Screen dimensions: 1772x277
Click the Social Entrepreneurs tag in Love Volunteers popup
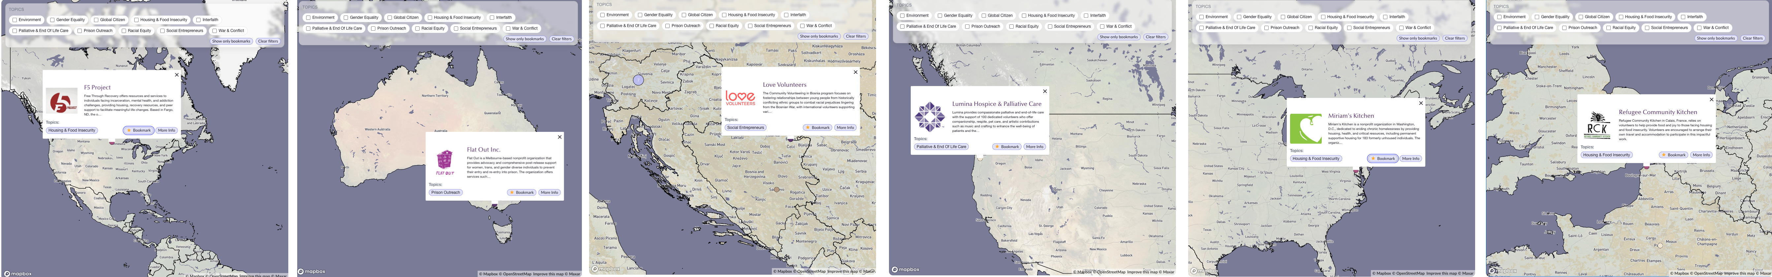tap(746, 127)
